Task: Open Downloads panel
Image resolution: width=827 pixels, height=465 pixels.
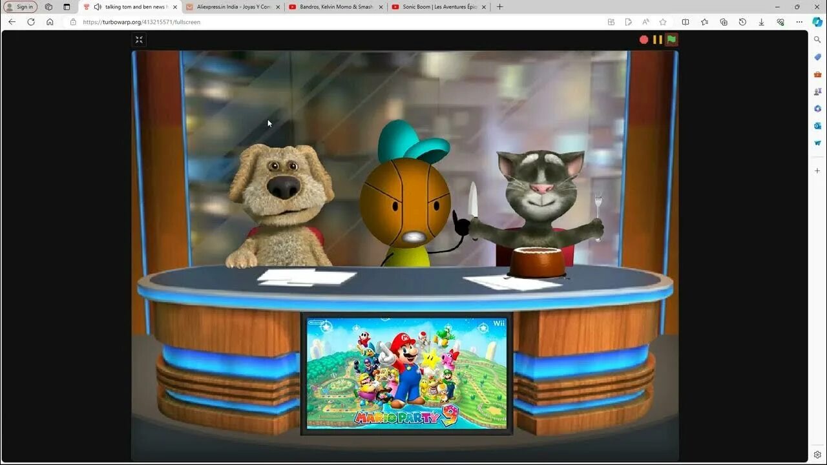Action: tap(761, 22)
